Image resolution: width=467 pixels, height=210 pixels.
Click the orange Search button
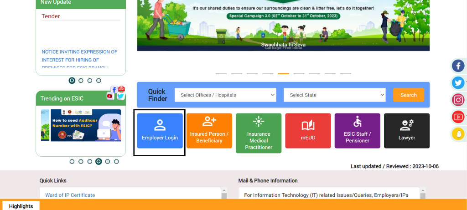coord(408,95)
